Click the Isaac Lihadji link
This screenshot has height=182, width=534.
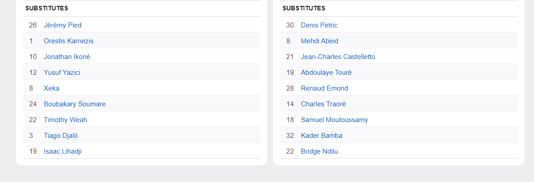[x=62, y=151]
